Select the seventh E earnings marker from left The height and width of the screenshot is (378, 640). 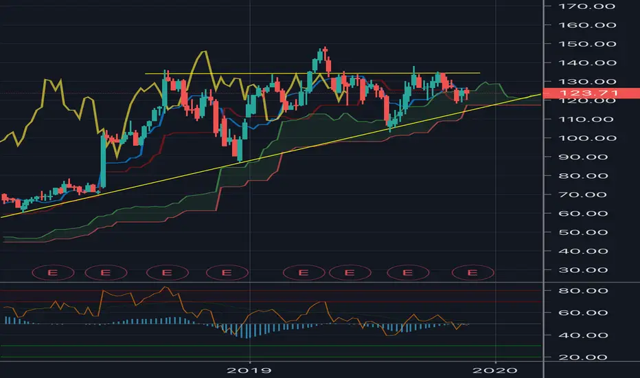[x=408, y=273]
